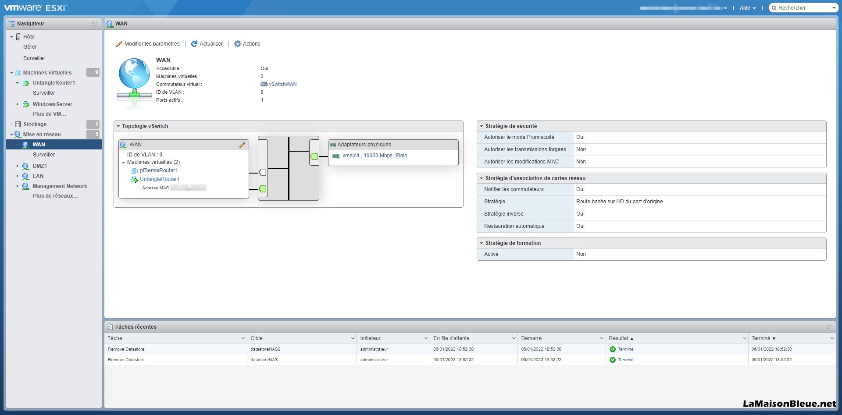Screen dimensions: 842x415
Task: Open the Aide menu
Action: pyautogui.click(x=748, y=8)
